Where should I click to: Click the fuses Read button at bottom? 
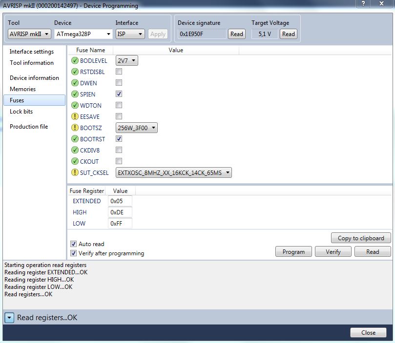373,251
